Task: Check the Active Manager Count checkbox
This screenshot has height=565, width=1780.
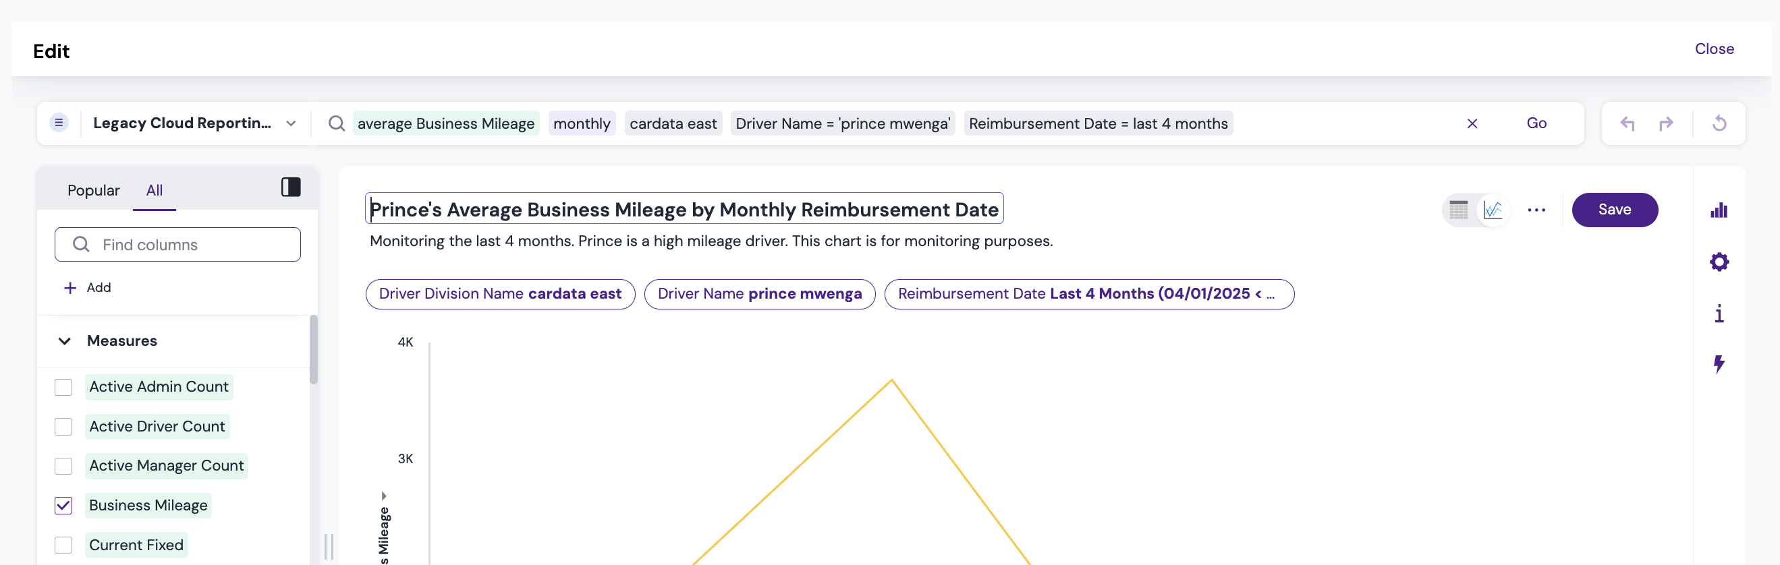Action: tap(63, 467)
